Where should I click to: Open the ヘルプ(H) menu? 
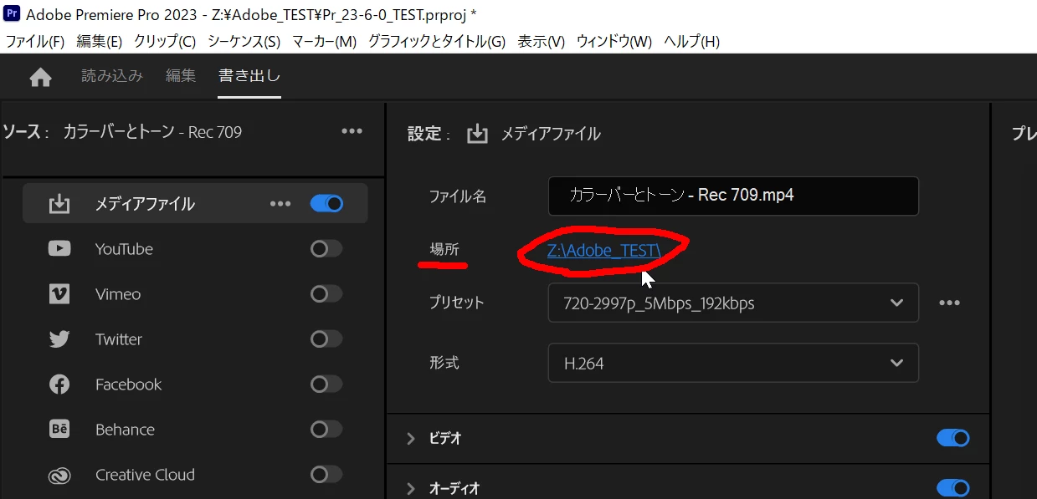point(691,41)
